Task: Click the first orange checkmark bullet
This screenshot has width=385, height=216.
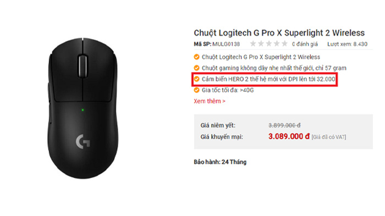Action: tap(197, 57)
